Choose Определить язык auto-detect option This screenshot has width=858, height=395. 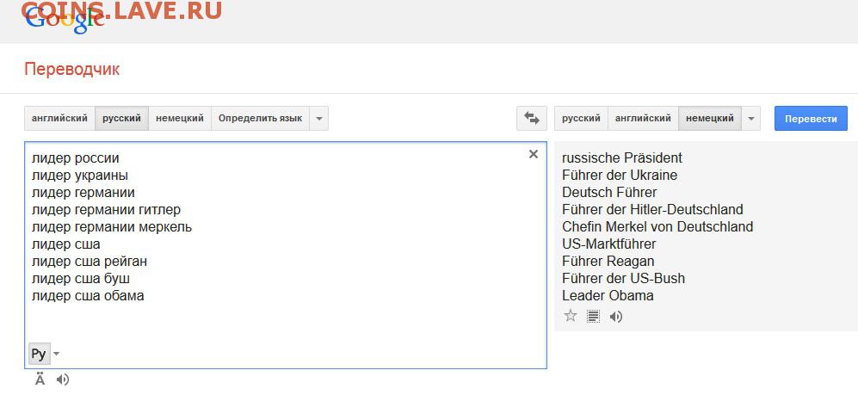tap(261, 118)
